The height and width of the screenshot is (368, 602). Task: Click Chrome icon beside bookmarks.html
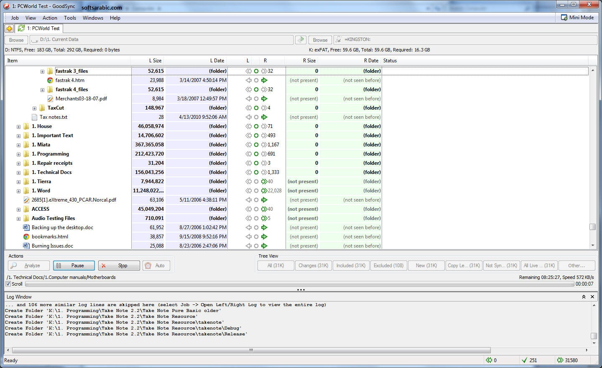[x=26, y=237]
